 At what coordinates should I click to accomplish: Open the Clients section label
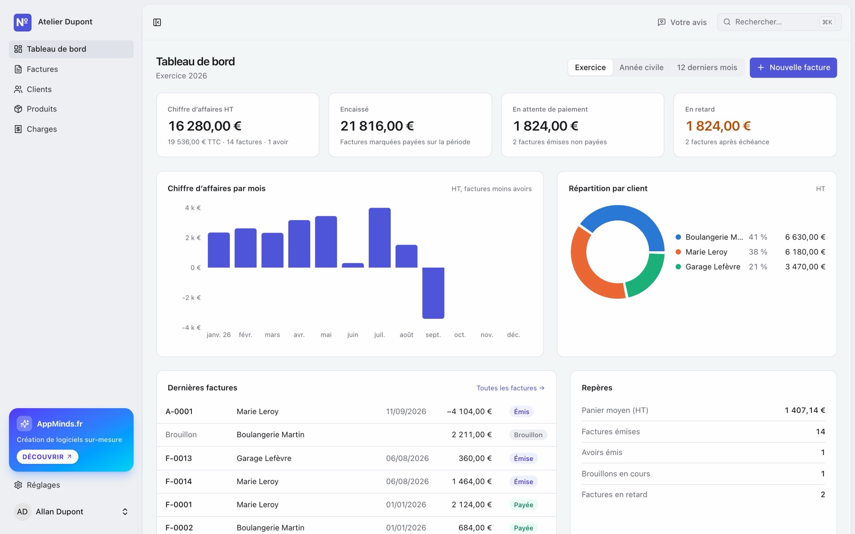pos(39,89)
